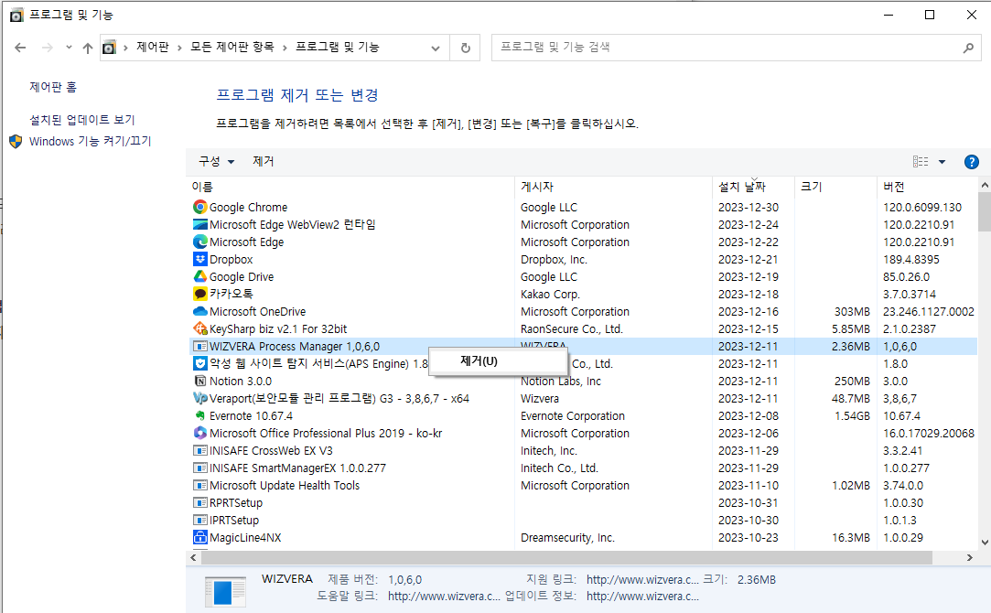991x613 pixels.
Task: Click the Microsoft Edge WebView2 icon
Action: pyautogui.click(x=199, y=224)
